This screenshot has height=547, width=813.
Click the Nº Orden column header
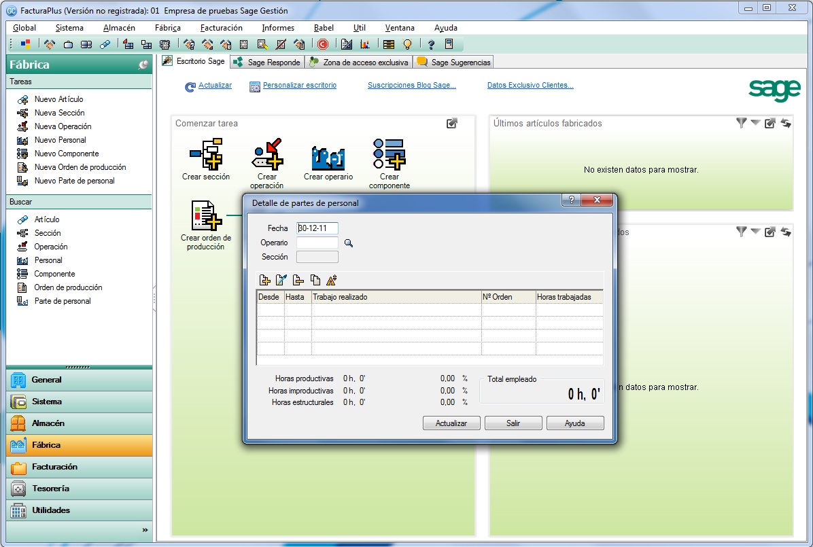point(508,297)
